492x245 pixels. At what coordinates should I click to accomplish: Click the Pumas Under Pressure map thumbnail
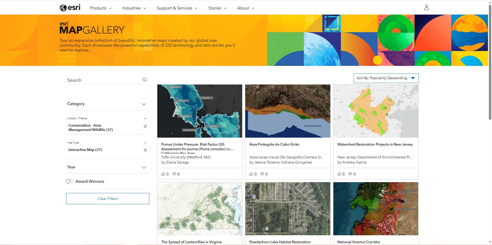click(x=200, y=111)
